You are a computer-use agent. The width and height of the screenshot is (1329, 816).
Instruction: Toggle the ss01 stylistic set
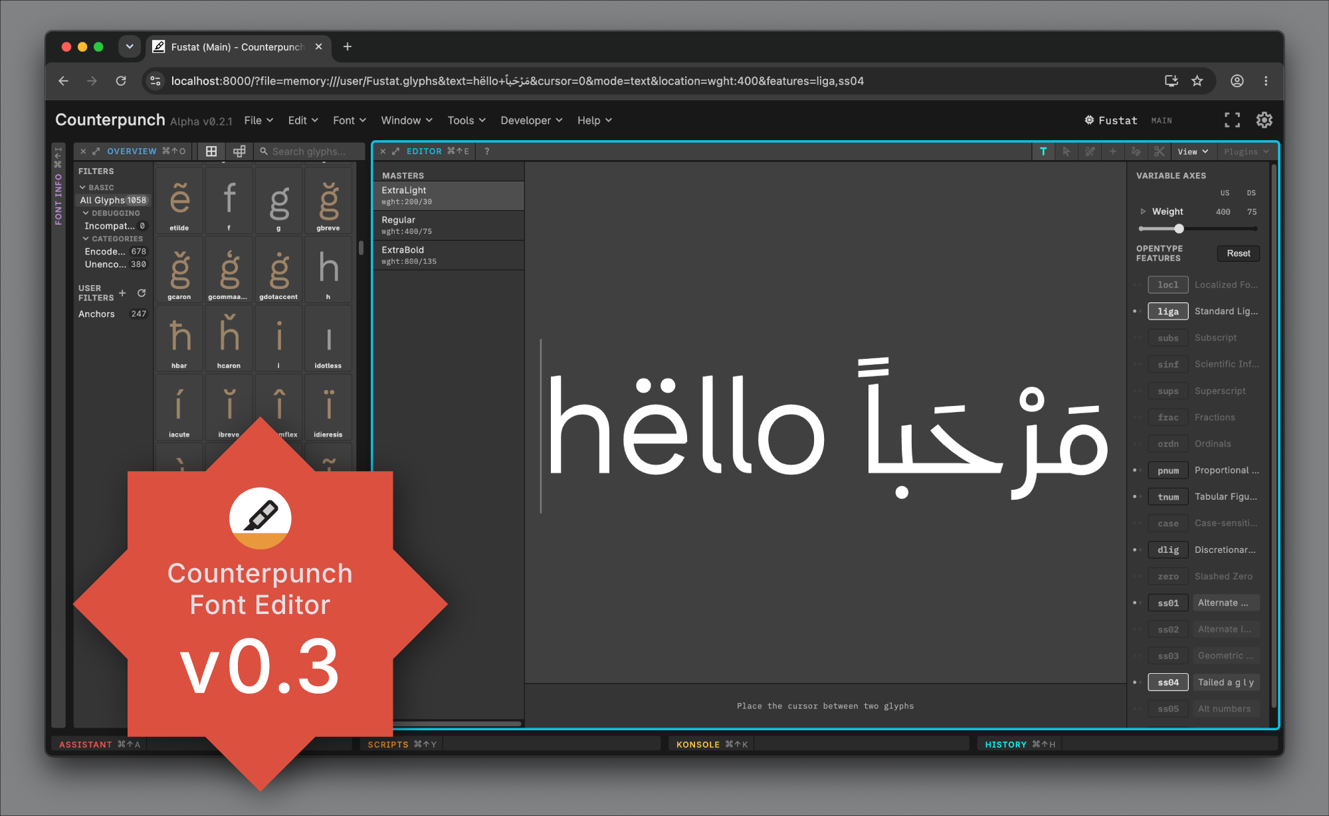(x=1168, y=603)
